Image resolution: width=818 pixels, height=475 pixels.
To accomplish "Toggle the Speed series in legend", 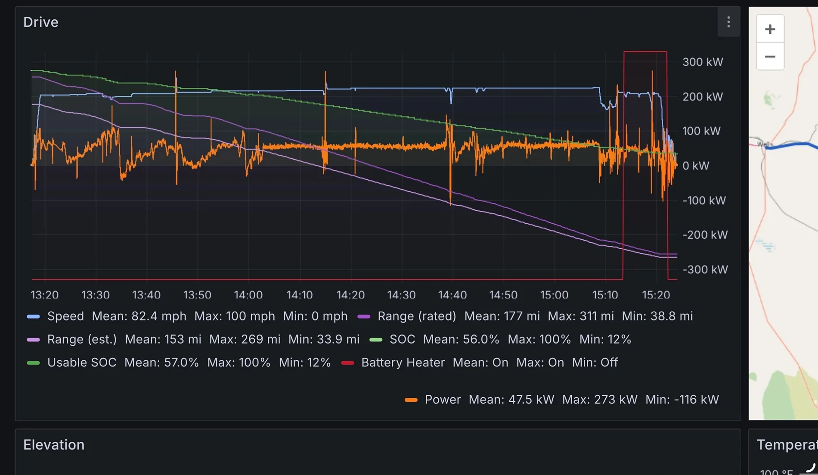I will 65,316.
